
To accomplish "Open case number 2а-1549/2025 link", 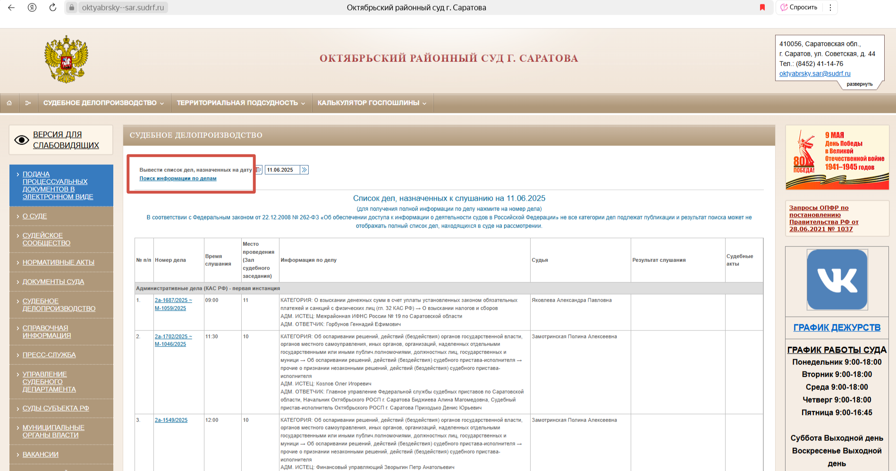I will [x=171, y=420].
